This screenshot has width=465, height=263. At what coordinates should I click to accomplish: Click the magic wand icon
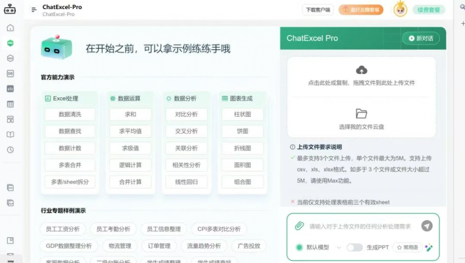click(428, 248)
